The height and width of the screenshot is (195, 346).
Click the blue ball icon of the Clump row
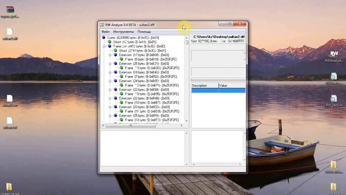tap(104, 37)
